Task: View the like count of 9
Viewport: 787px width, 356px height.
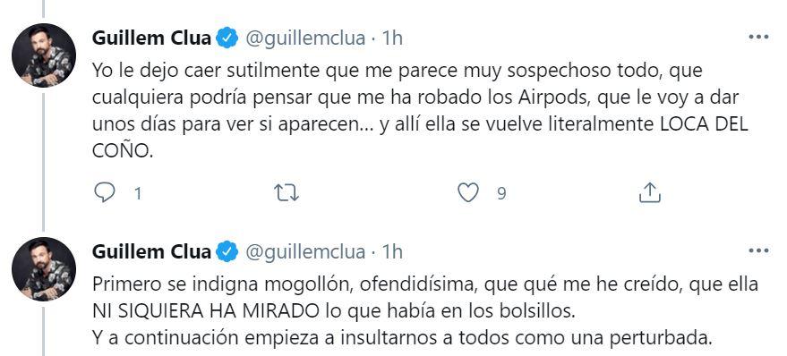Action: (x=500, y=193)
